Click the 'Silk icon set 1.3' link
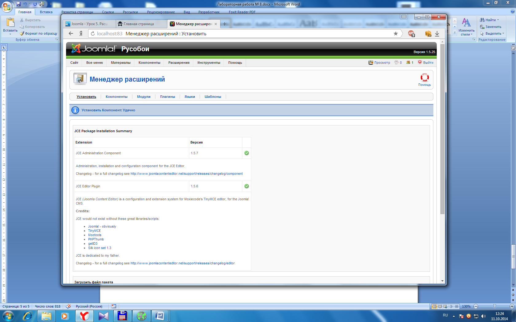Viewport: 516px width, 322px height. (x=100, y=248)
